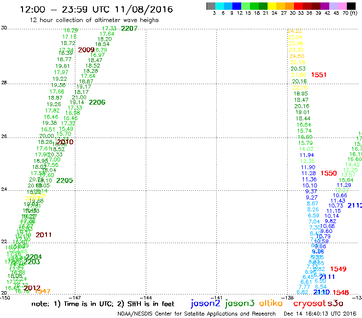
Task: Click the 2010 pass time label
Action: (65, 142)
